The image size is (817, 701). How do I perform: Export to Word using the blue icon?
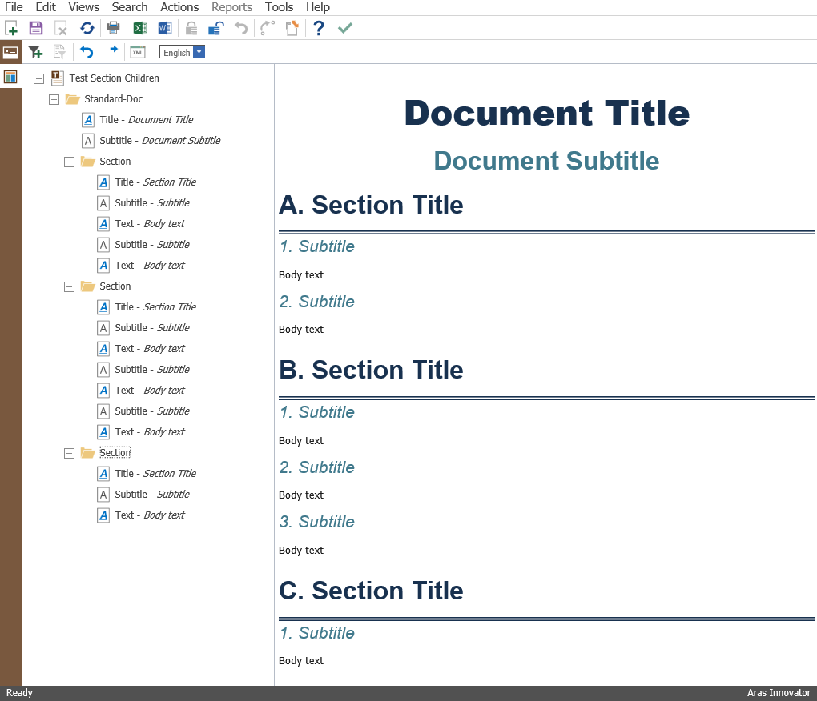[x=165, y=28]
